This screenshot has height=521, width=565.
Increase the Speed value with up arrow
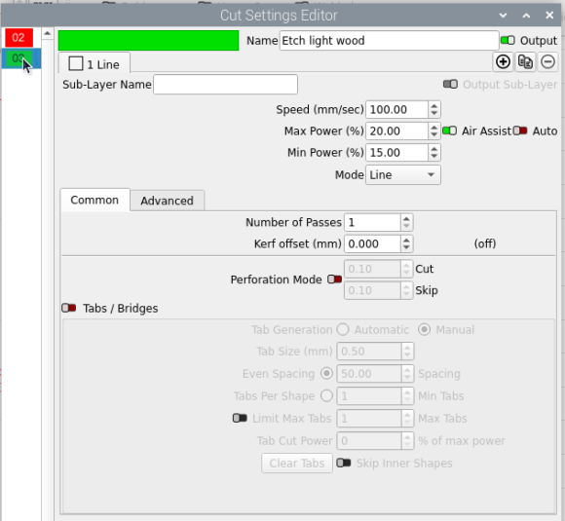coord(434,106)
